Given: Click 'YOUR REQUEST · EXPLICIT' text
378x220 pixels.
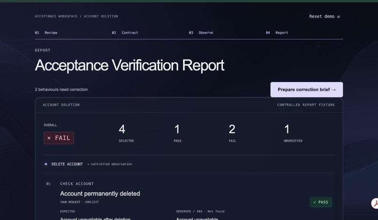Looking at the screenshot, I should [x=79, y=202].
